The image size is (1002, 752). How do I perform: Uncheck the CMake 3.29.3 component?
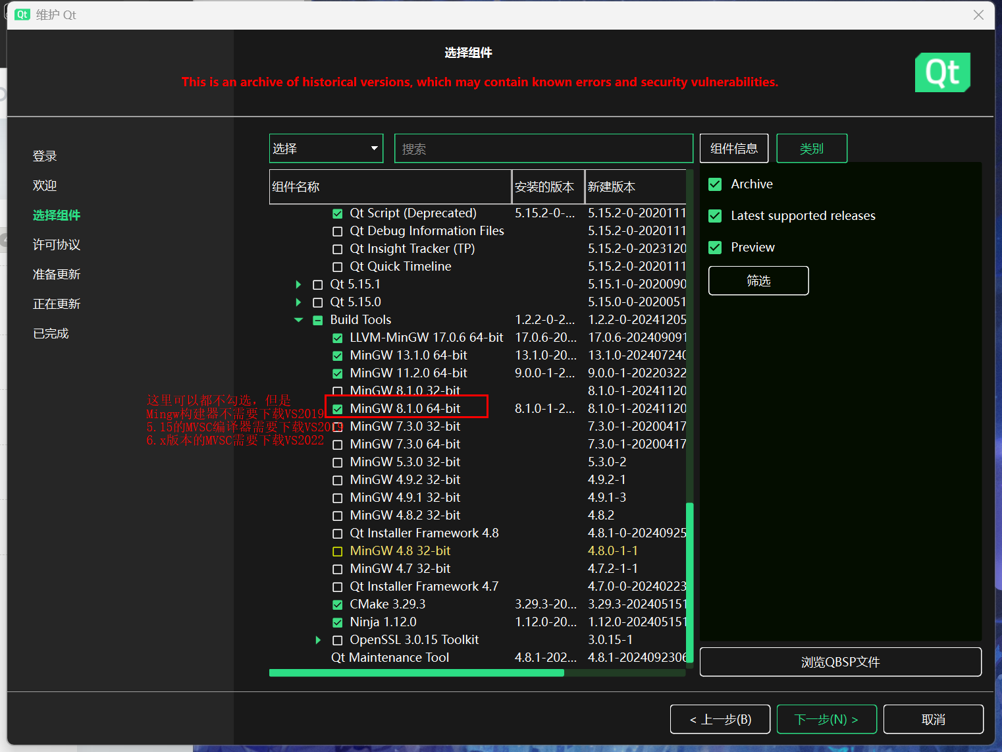[338, 605]
